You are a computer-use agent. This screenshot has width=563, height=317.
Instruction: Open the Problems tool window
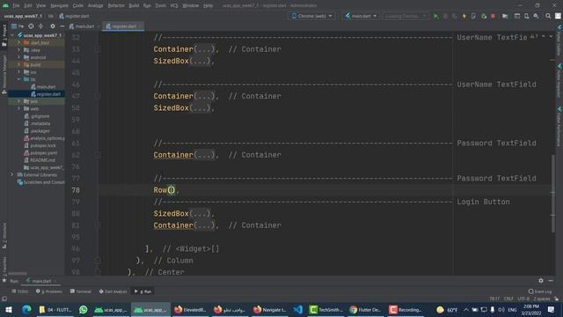[49, 291]
